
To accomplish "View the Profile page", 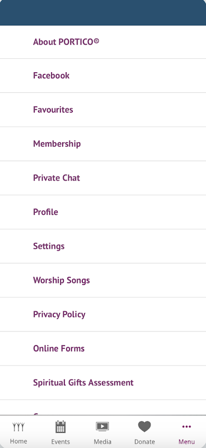I will point(103,212).
